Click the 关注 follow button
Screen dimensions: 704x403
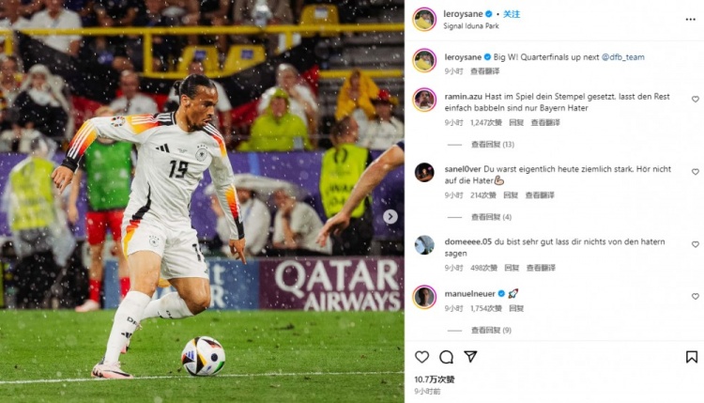click(x=512, y=14)
